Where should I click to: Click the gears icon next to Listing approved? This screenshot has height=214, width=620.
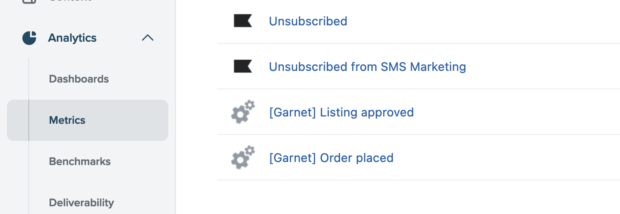pyautogui.click(x=243, y=112)
